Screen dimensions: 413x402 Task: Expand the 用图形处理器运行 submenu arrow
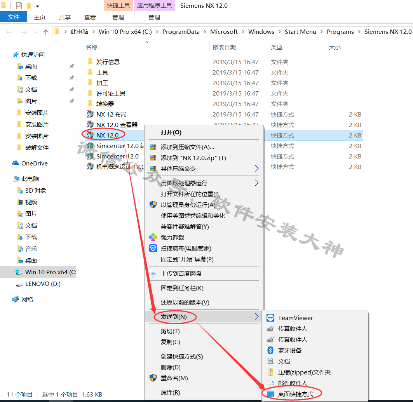256,183
